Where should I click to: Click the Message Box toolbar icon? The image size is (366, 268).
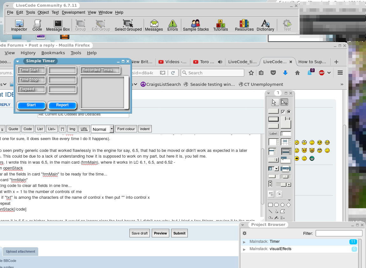58,25
